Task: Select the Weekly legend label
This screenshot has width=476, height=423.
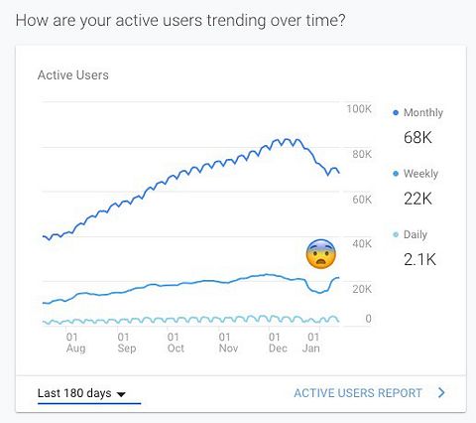Action: (420, 174)
